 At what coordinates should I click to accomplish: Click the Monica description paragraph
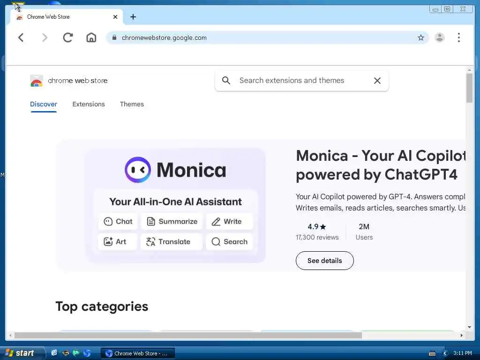click(381, 202)
